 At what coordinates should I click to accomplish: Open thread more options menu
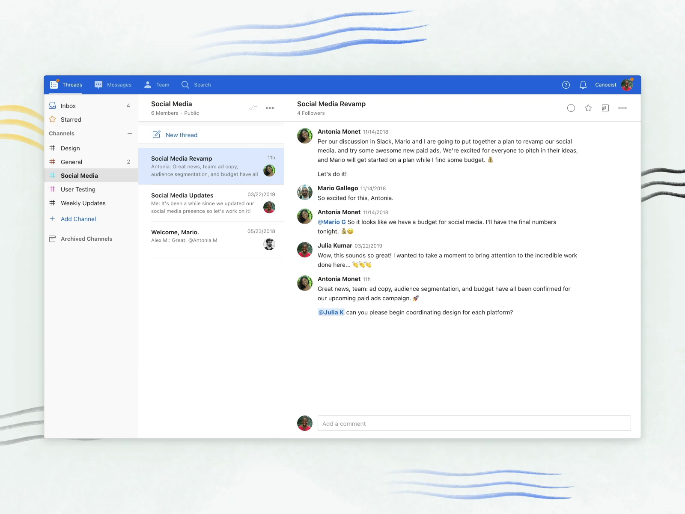[622, 108]
